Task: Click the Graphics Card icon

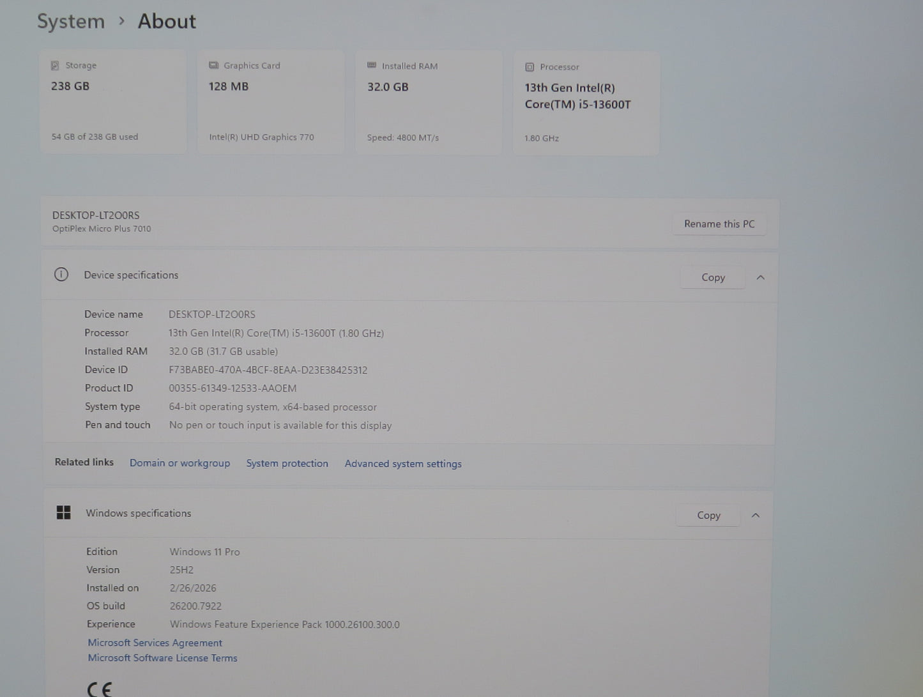Action: click(x=213, y=65)
